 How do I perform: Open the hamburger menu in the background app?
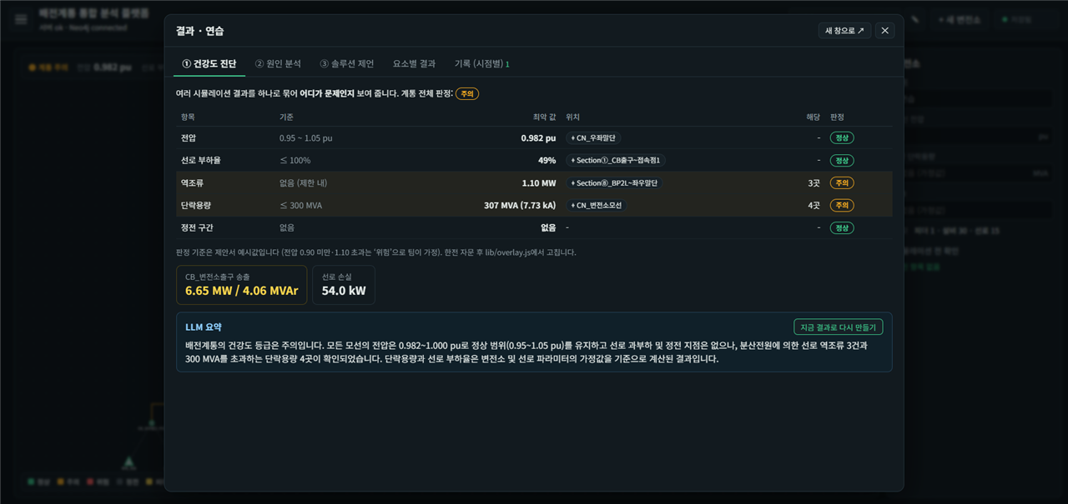[x=21, y=19]
